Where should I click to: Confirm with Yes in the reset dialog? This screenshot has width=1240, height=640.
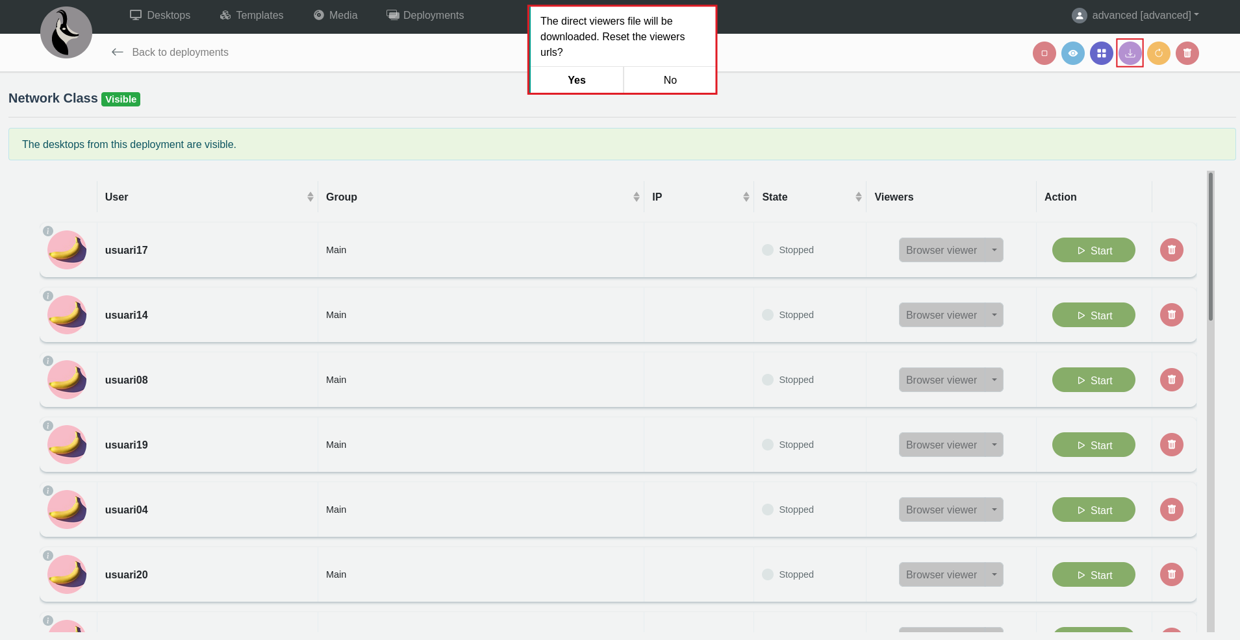(x=576, y=80)
